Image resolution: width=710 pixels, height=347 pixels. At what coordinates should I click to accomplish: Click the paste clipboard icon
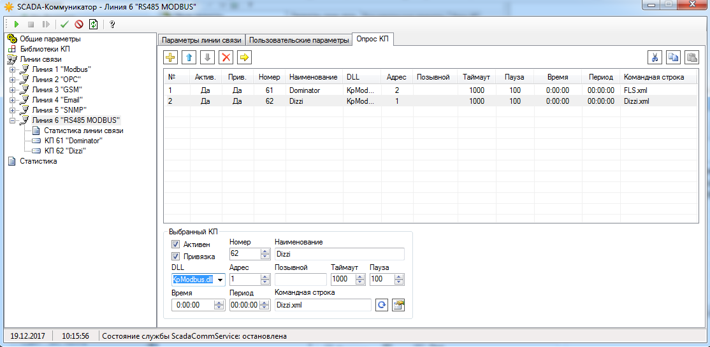692,57
